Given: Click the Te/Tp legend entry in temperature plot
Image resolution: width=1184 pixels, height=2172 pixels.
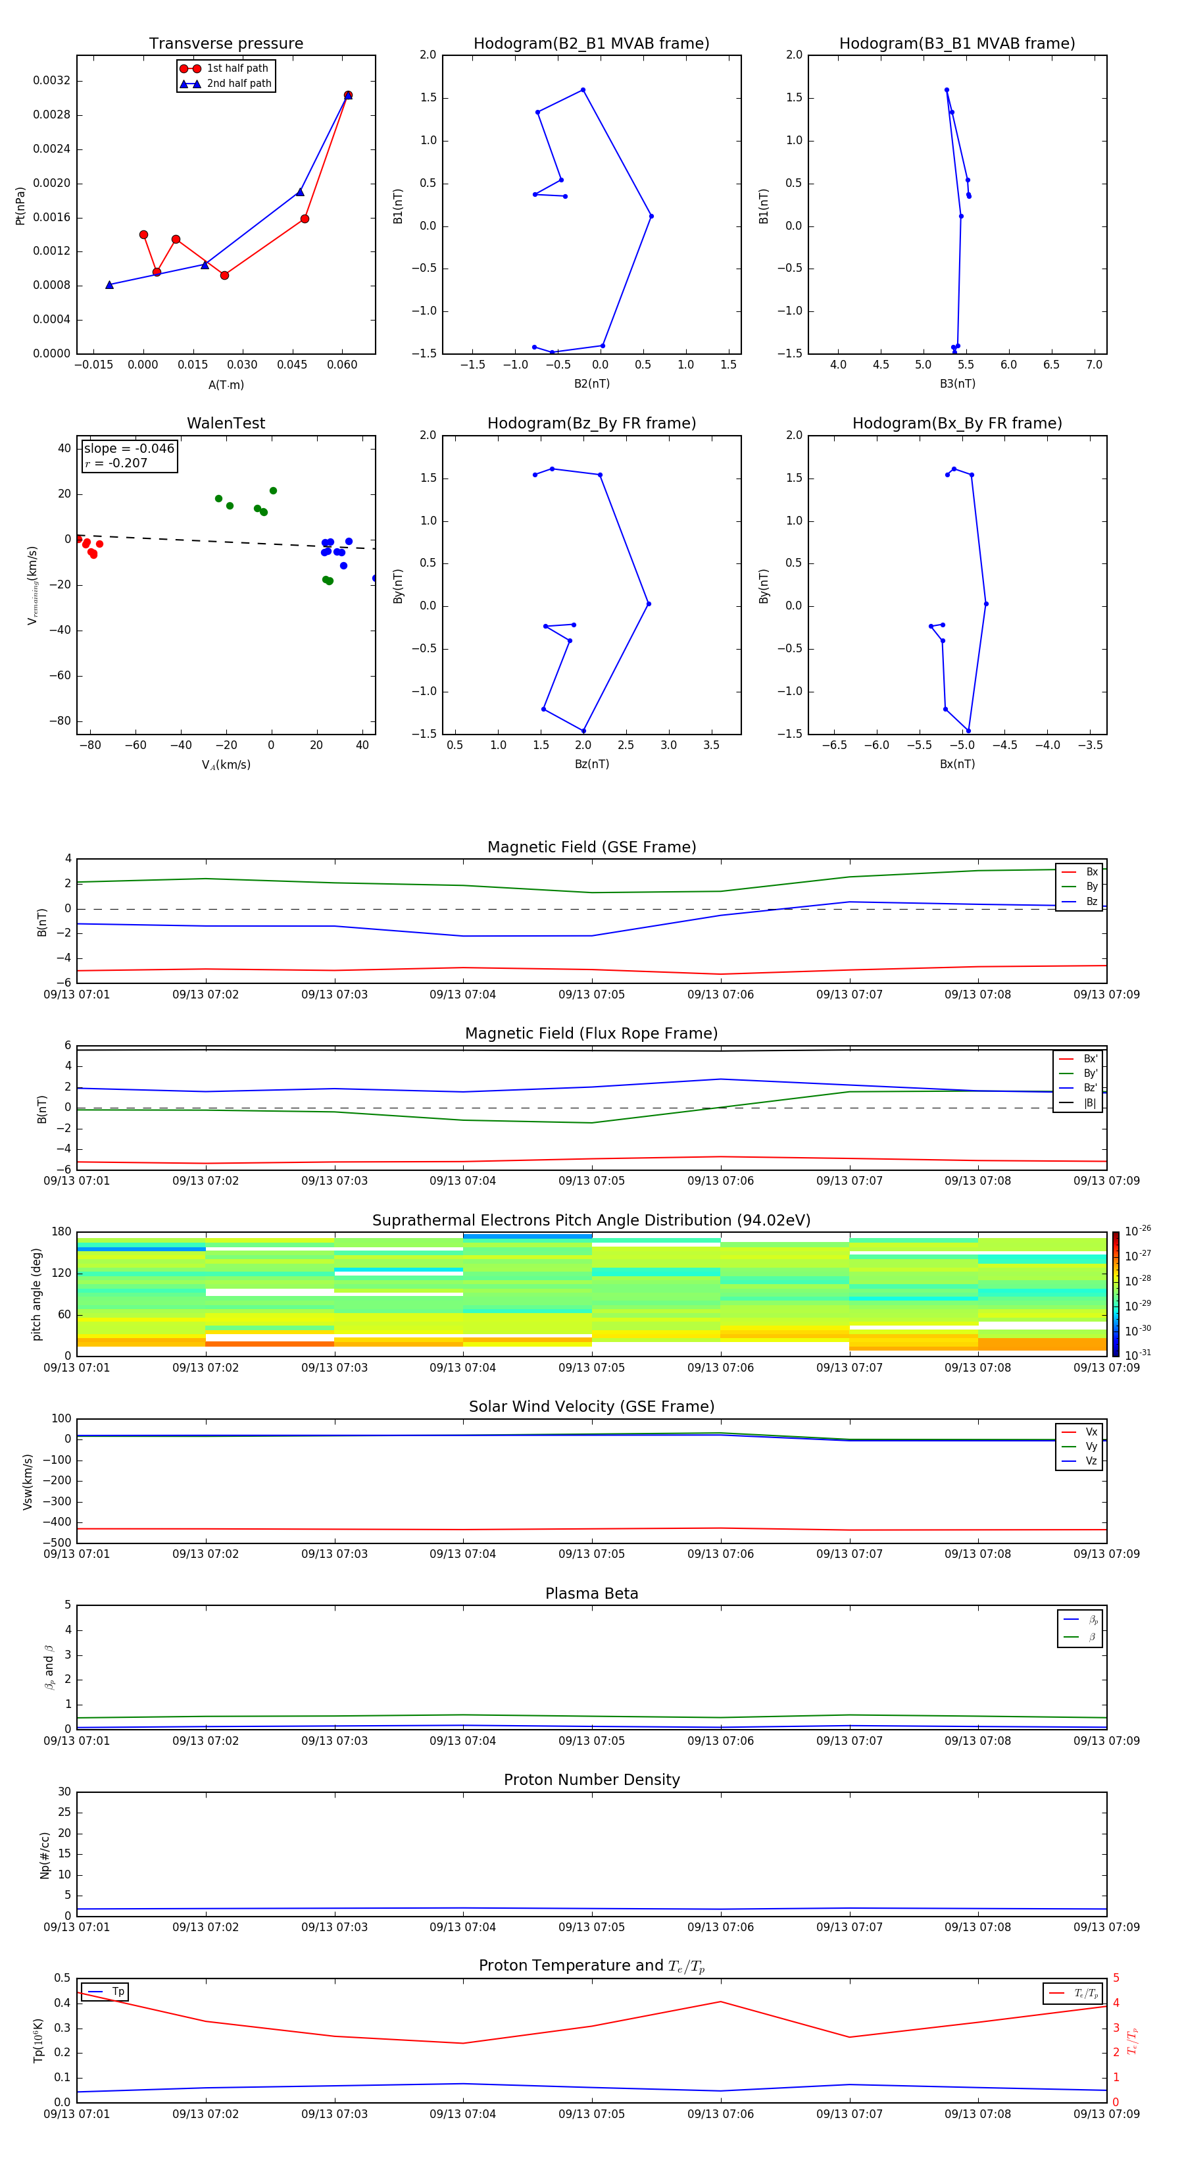Looking at the screenshot, I should tap(1073, 1993).
